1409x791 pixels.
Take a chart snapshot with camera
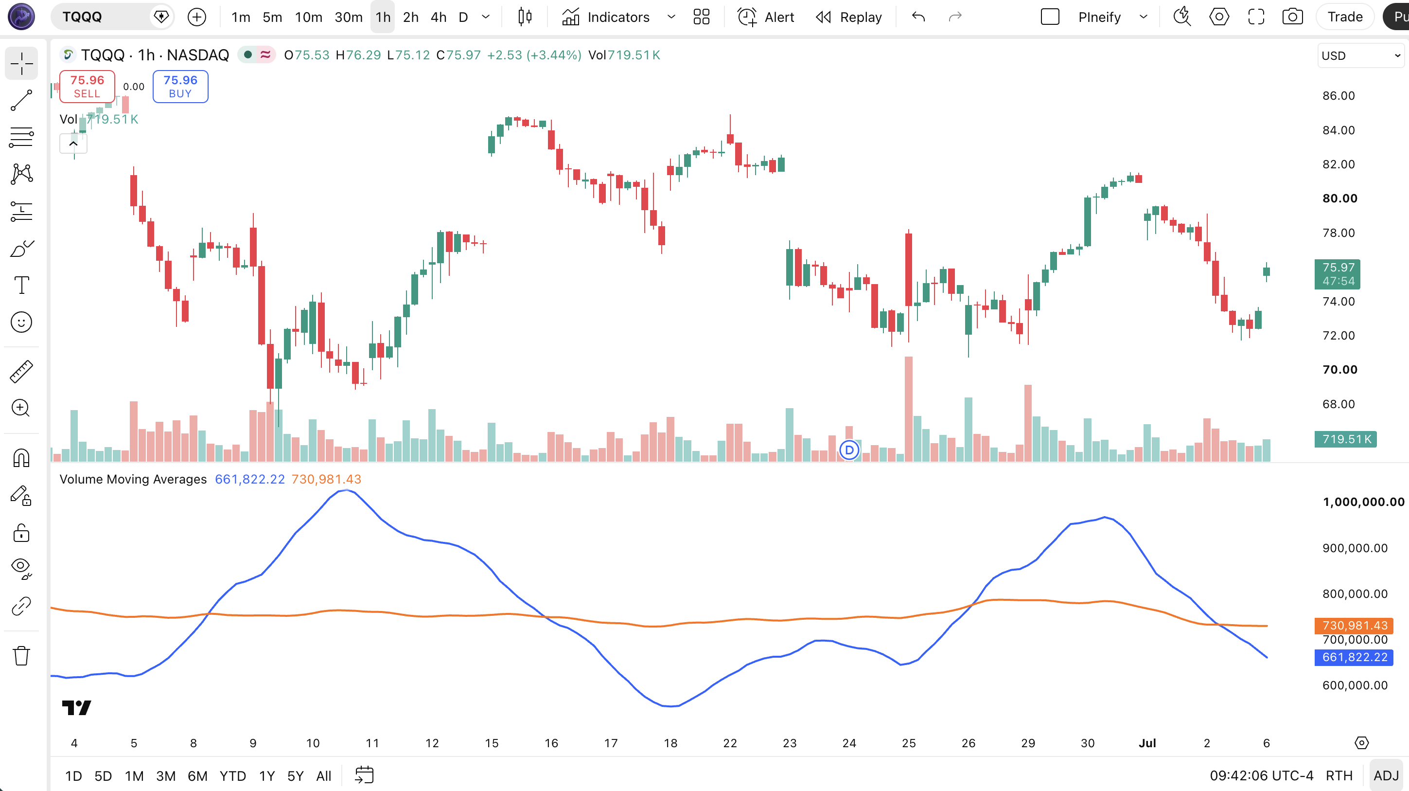1292,17
